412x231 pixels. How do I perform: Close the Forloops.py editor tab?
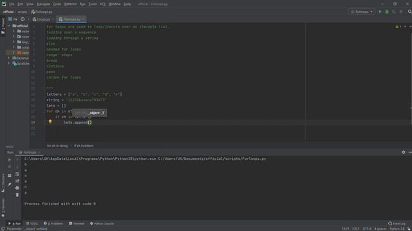[84, 19]
